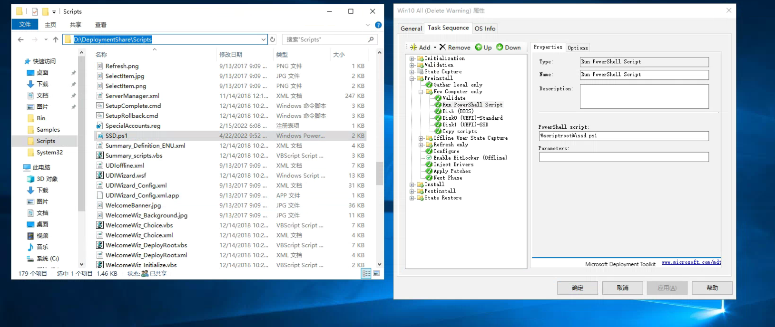Viewport: 775px width, 327px height.
Task: Move step up with Up arrow icon
Action: (479, 47)
